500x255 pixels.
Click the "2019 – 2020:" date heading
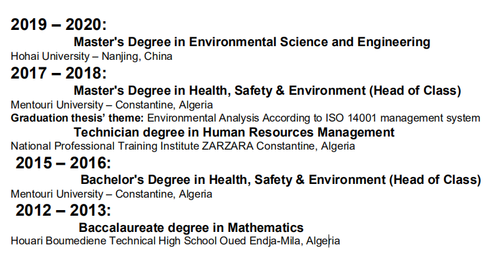(59, 24)
